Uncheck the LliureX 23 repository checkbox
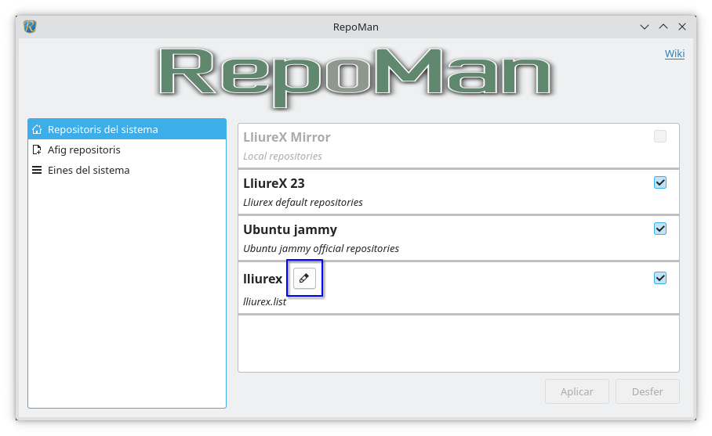Viewport: 712px width, 436px height. click(x=659, y=182)
